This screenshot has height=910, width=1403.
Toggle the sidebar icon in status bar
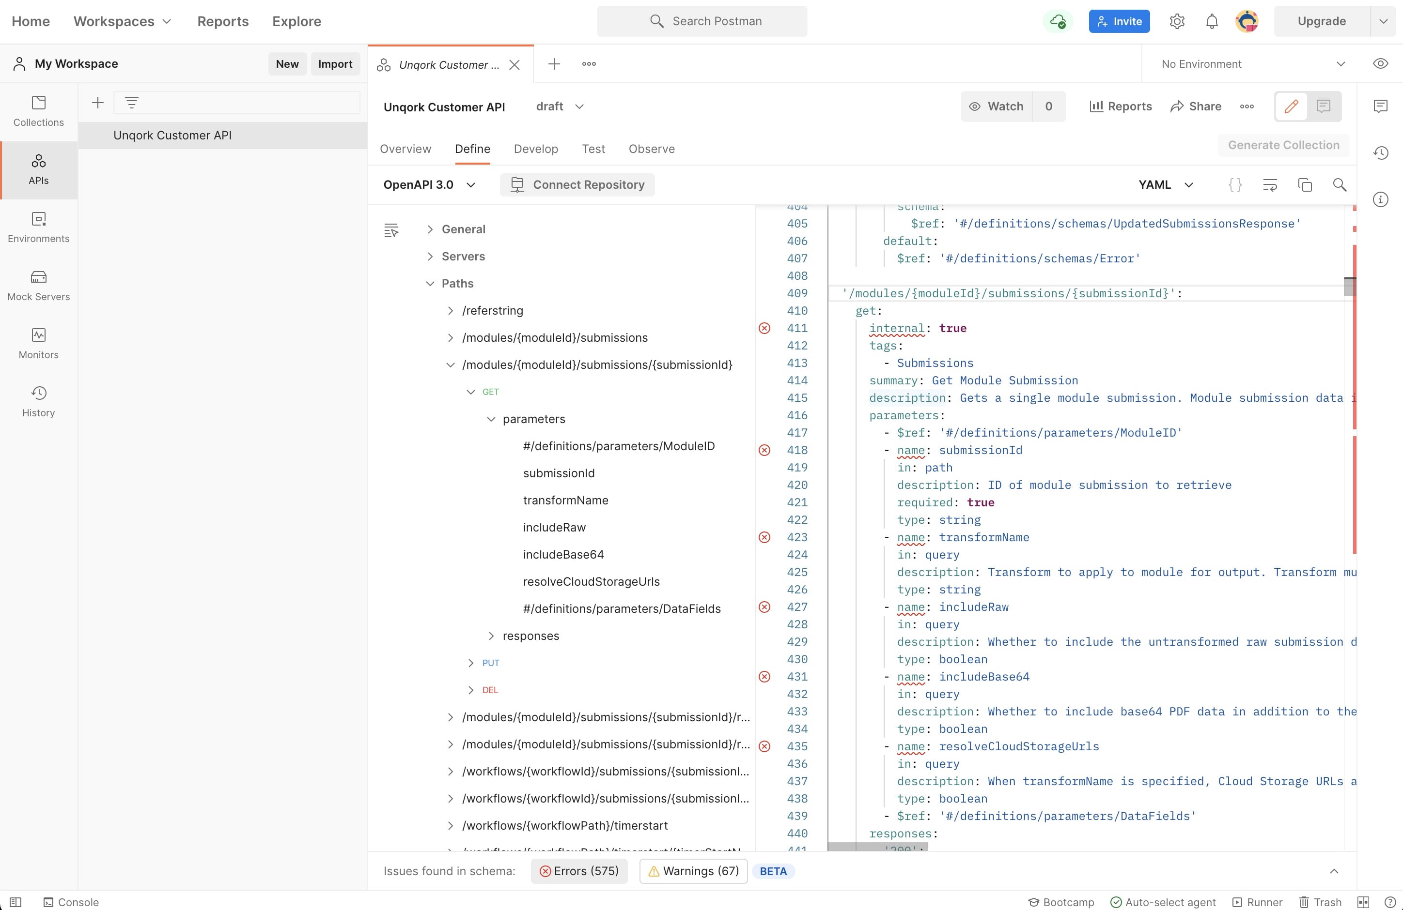[16, 902]
